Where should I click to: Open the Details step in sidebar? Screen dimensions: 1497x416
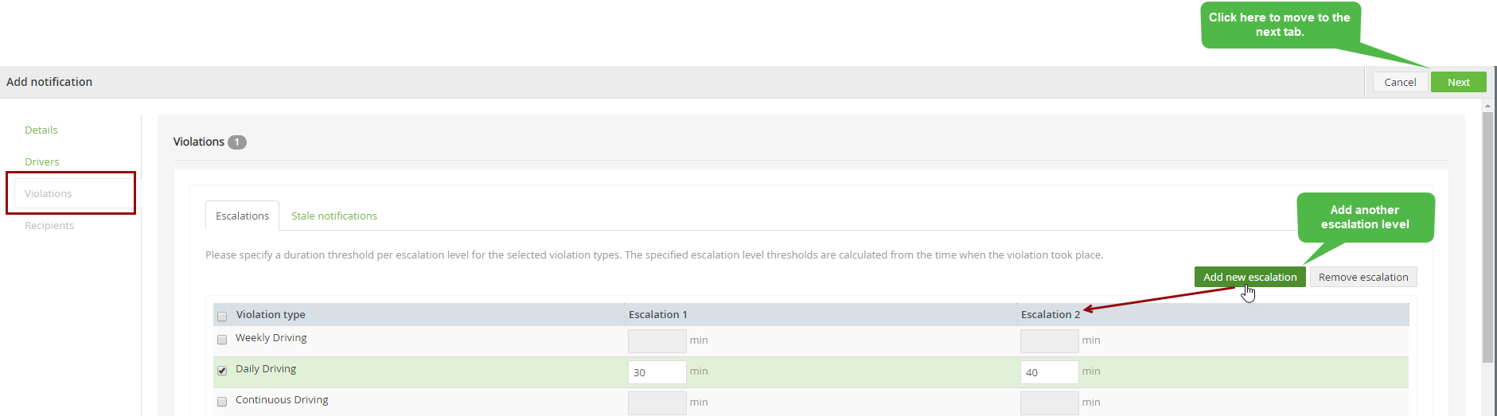(x=41, y=130)
